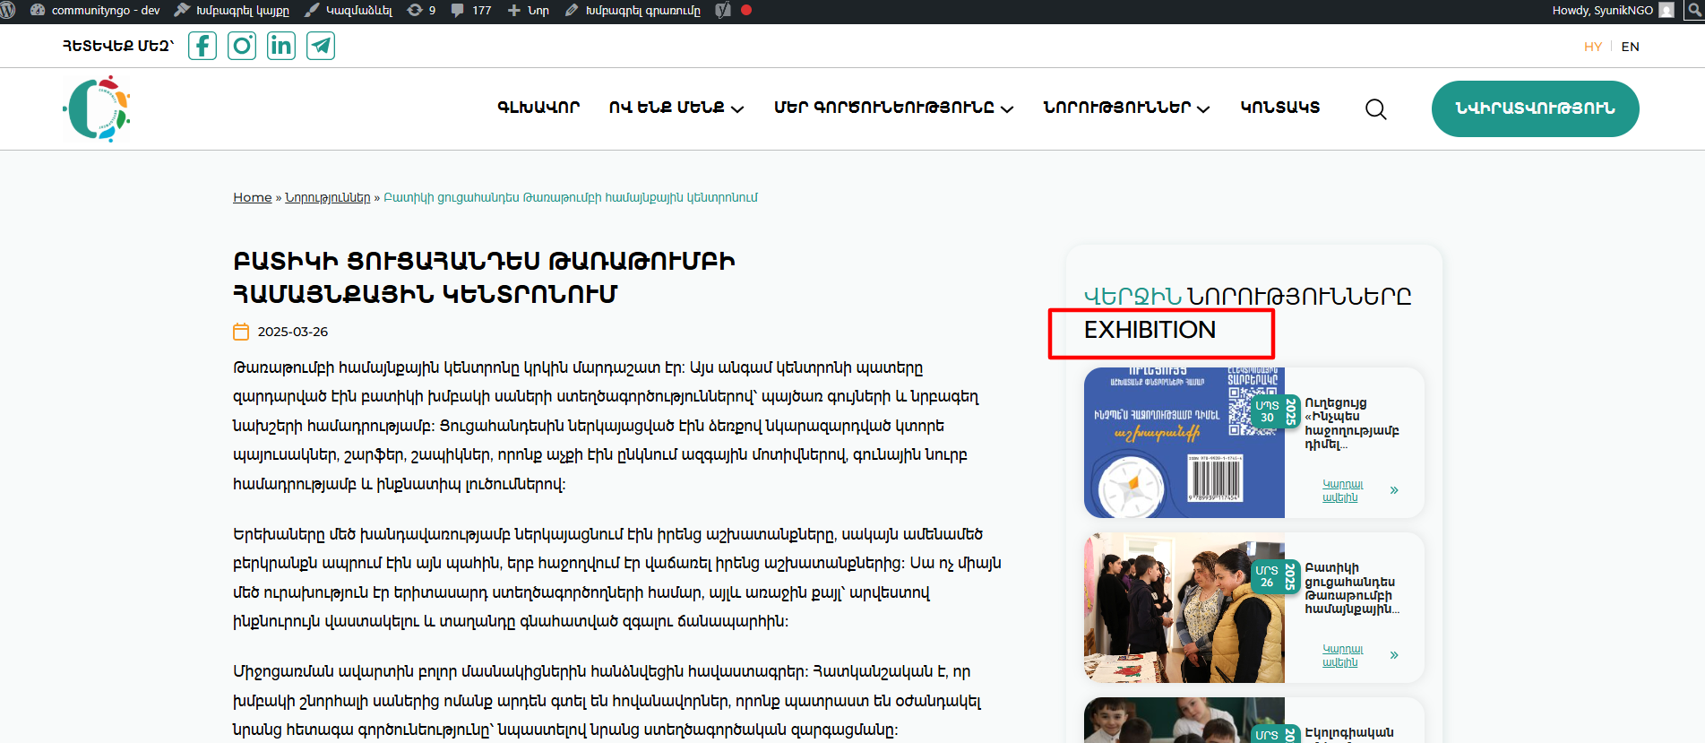Click the green ՆՎԻՐԱՏՎՈՒԹՅՈՒՆ donate button
This screenshot has width=1705, height=743.
pyautogui.click(x=1536, y=108)
